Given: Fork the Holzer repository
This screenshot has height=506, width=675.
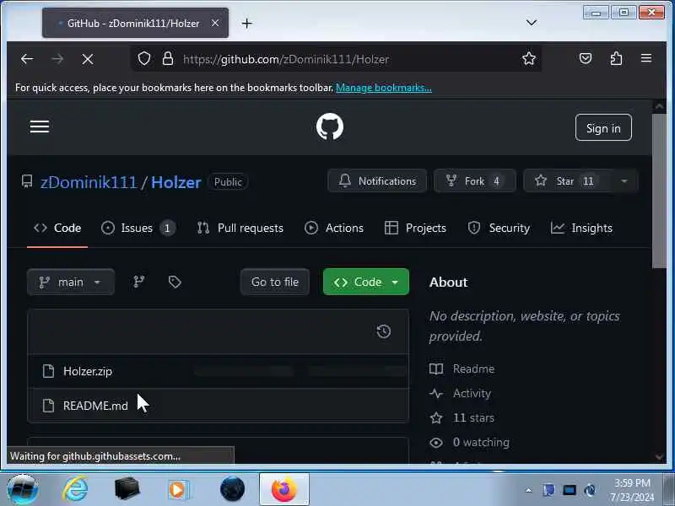Looking at the screenshot, I should 475,181.
